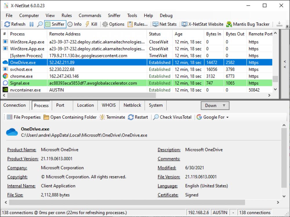Open search using the magnifier icon
Screen dimensions: 290x217
(39, 24)
